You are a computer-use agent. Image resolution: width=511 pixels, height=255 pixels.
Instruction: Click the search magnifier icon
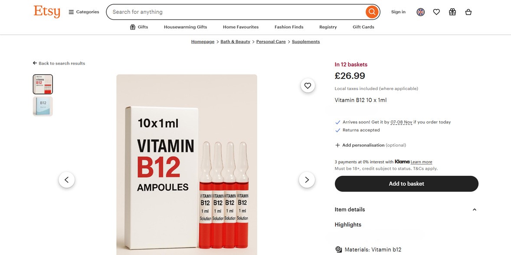[x=371, y=12]
